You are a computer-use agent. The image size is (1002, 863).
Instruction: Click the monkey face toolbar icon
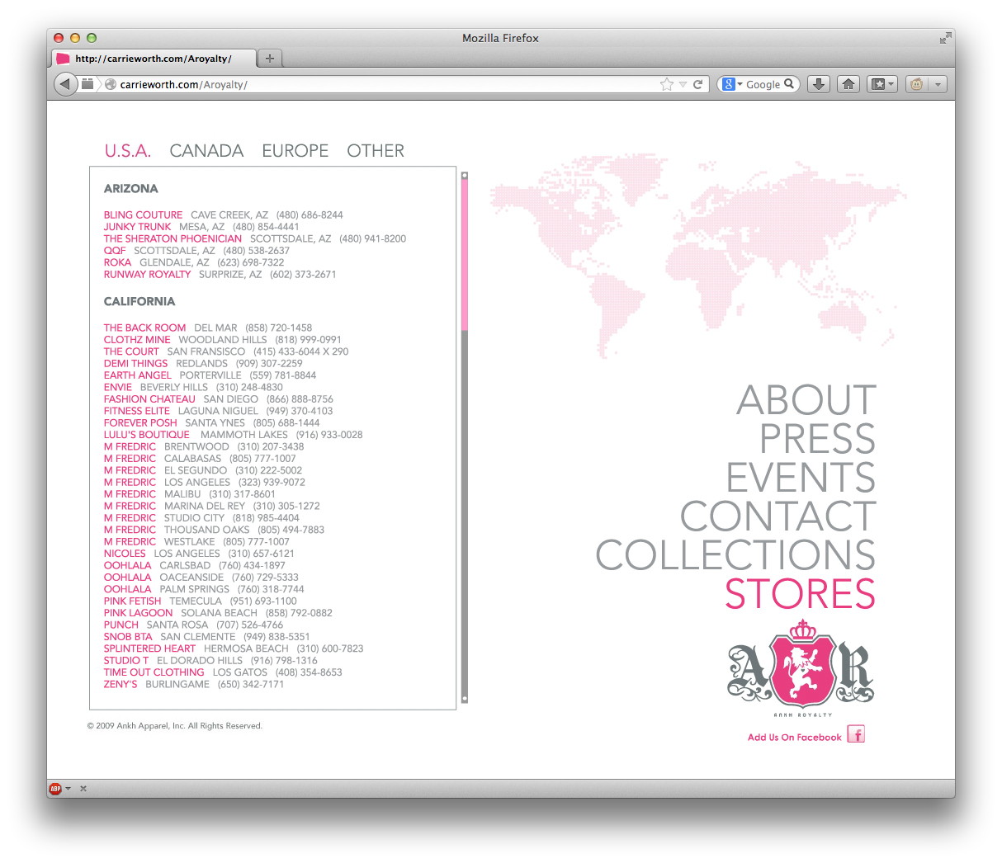[x=916, y=84]
